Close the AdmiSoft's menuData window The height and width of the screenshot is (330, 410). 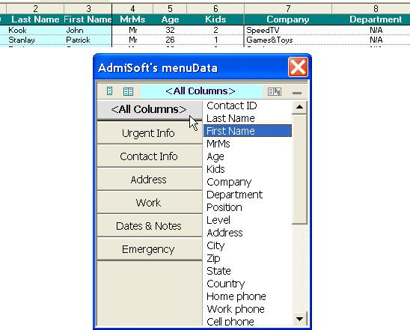[x=298, y=67]
